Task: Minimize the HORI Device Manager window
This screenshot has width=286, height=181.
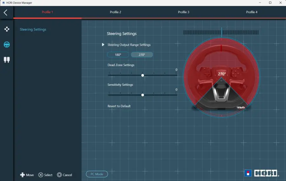Action: click(x=260, y=3)
